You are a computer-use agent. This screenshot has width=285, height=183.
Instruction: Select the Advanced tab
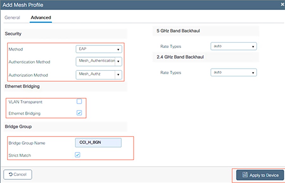pos(41,18)
